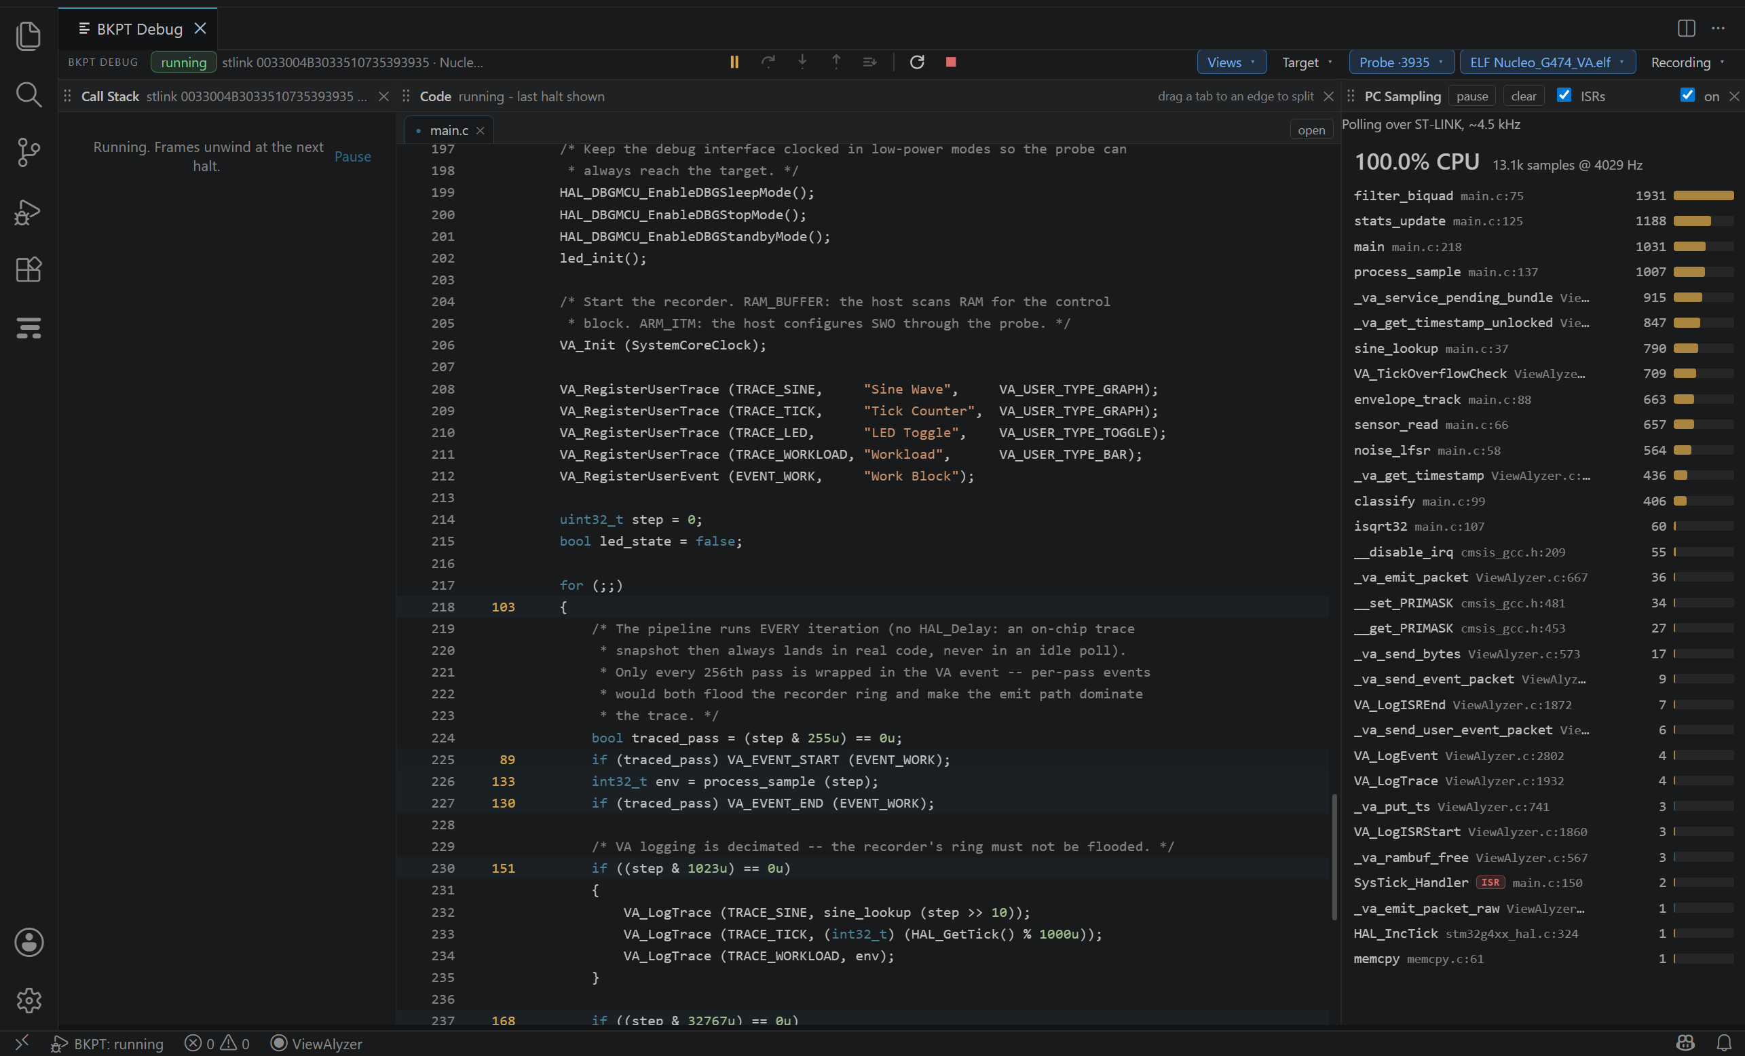Image resolution: width=1745 pixels, height=1056 pixels.
Task: Select the SysTick_Handler ISR row
Action: click(1543, 882)
